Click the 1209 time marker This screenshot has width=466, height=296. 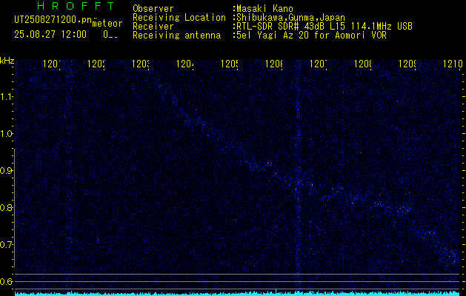pyautogui.click(x=407, y=64)
